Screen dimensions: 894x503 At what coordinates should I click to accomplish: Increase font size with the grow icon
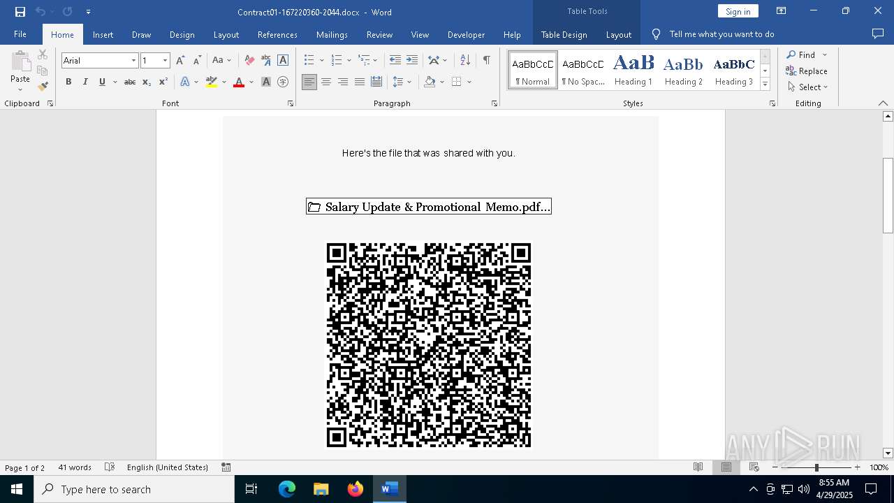coord(180,61)
